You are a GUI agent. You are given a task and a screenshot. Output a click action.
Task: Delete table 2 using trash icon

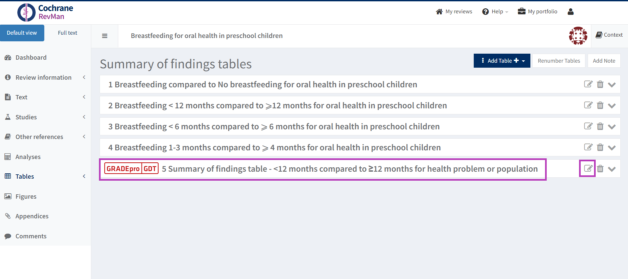600,105
